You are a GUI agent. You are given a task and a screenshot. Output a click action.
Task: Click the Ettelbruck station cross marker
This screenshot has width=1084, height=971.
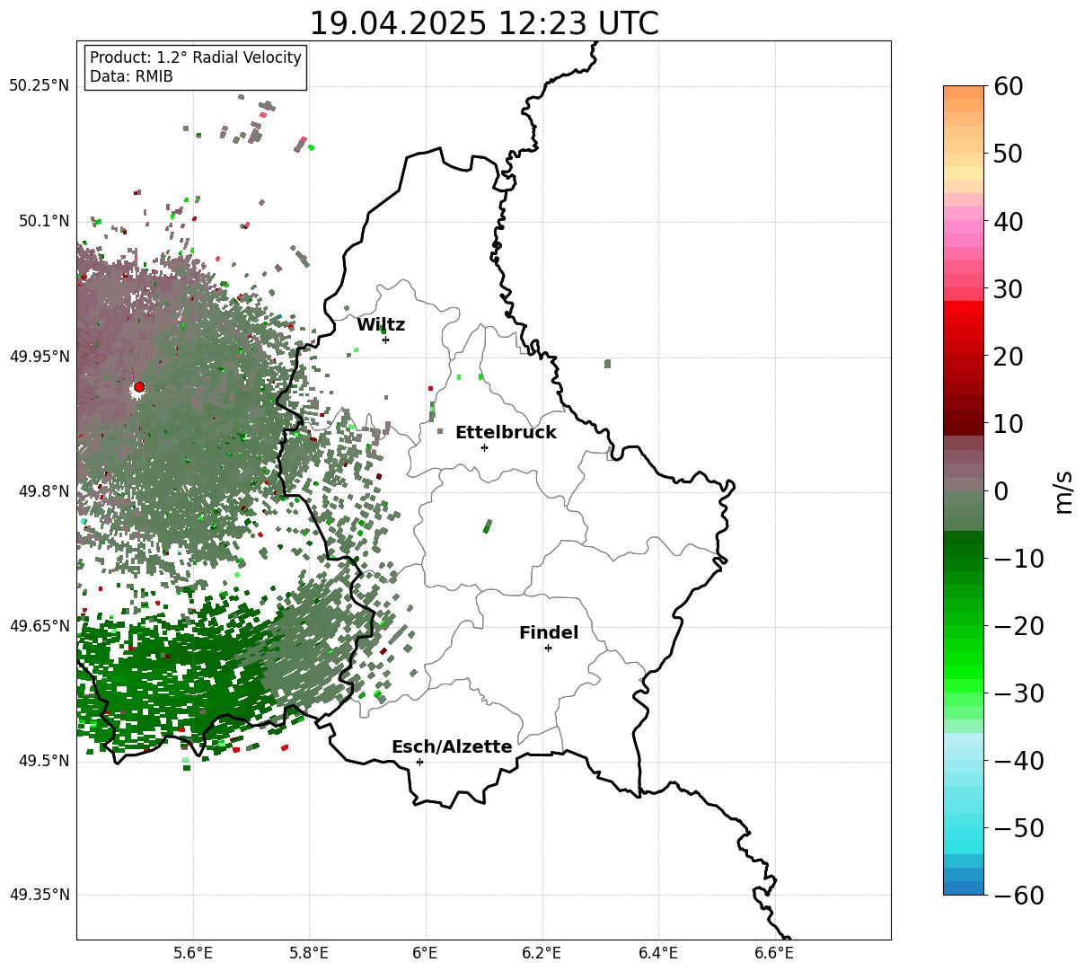[x=484, y=447]
